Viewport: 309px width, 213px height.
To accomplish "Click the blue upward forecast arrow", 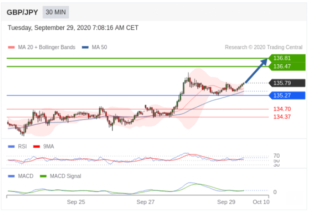I will (x=256, y=71).
